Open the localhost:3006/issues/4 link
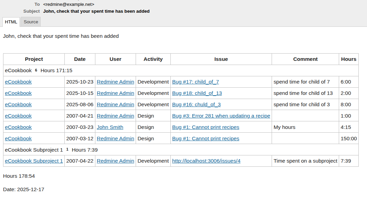The image size is (367, 197). pos(206,161)
